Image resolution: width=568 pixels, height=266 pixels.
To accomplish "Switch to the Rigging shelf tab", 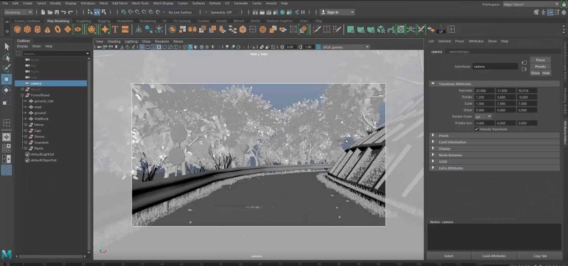I will click(x=104, y=21).
